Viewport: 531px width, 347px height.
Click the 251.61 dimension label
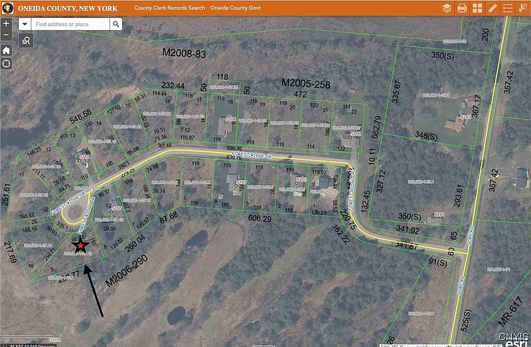click(x=6, y=194)
